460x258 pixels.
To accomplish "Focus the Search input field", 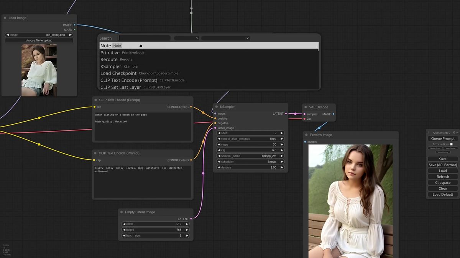I will 144,38.
